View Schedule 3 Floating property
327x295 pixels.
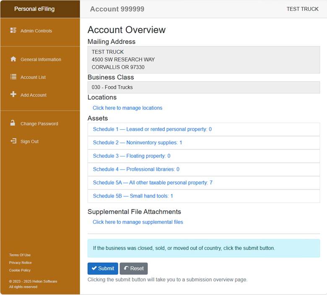(x=132, y=156)
